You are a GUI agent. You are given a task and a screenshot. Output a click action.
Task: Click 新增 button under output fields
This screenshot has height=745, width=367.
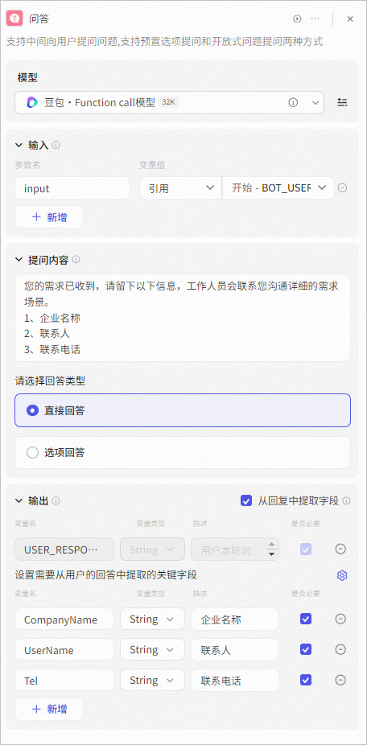coord(49,709)
